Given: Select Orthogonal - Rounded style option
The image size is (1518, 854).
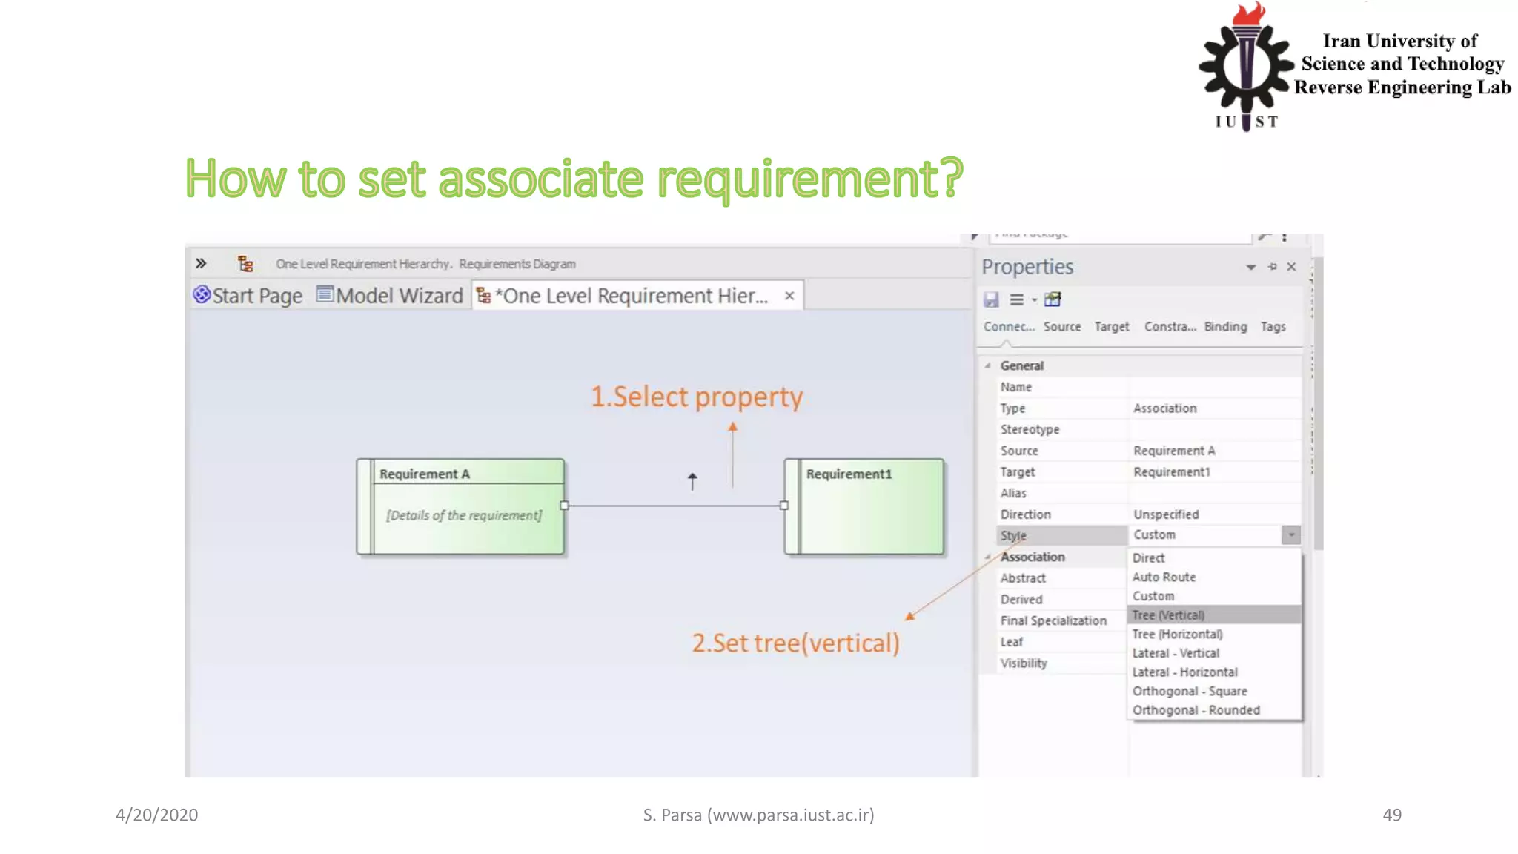Looking at the screenshot, I should (1196, 710).
